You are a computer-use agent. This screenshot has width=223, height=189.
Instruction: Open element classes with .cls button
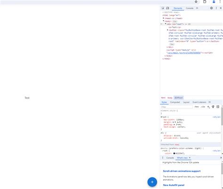point(203,107)
